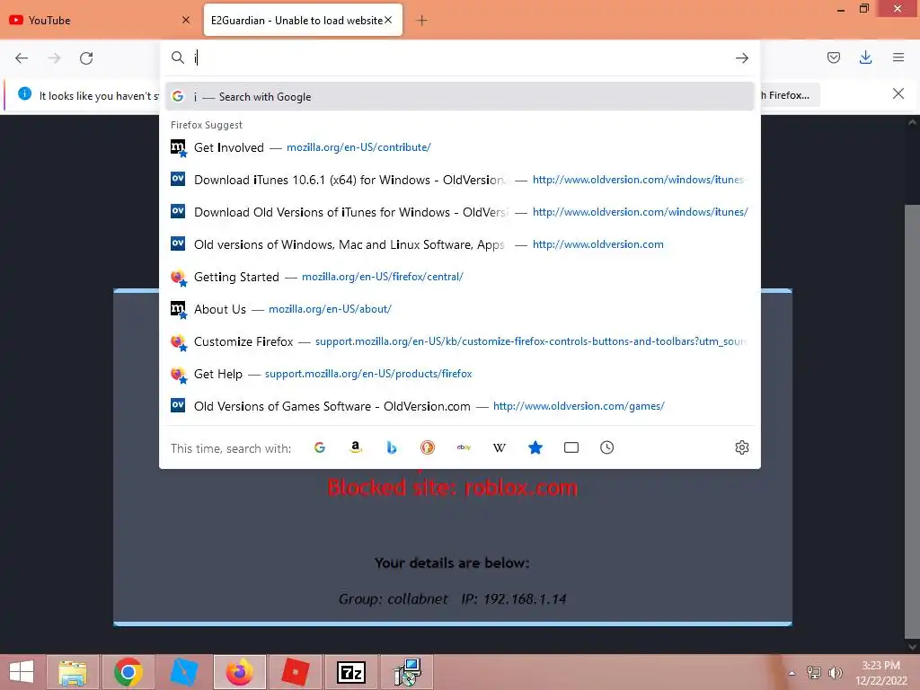
Task: Reload the current page
Action: [x=86, y=58]
